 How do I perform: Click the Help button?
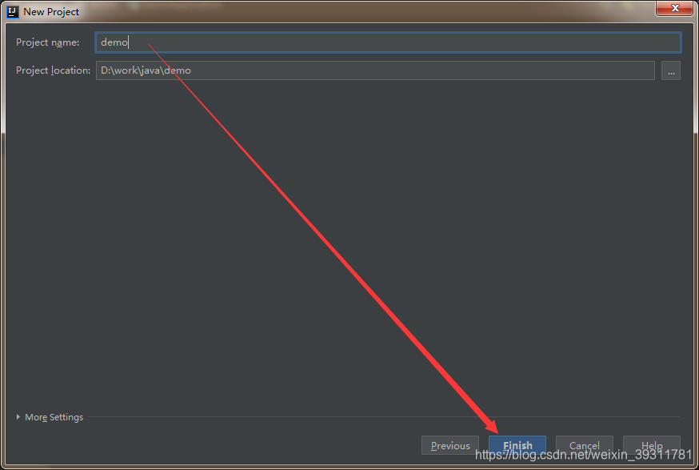[x=652, y=445]
